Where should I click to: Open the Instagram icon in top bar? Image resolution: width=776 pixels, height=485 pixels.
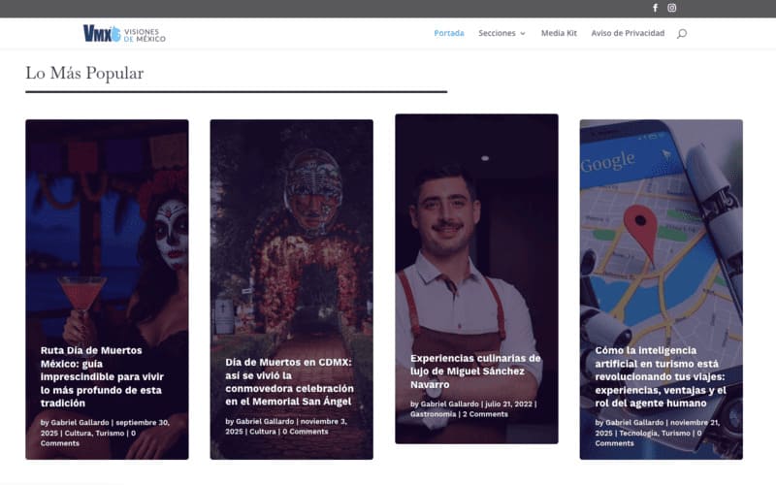point(672,8)
